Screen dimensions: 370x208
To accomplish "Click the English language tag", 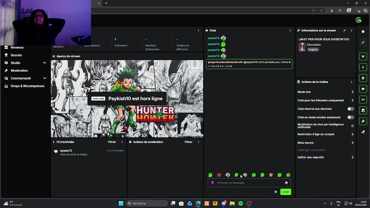I will [x=313, y=50].
